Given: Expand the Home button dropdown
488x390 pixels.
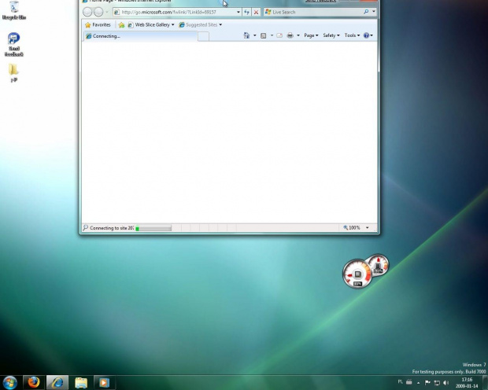Looking at the screenshot, I should 254,35.
